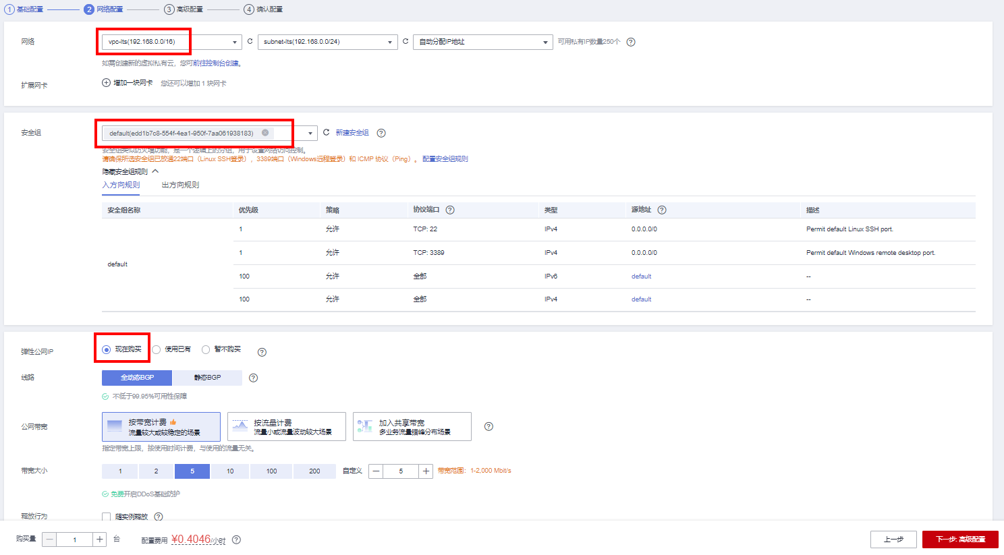This screenshot has height=555, width=1004.
Task: Open the 自动分配IP地址 dropdown
Action: point(482,42)
